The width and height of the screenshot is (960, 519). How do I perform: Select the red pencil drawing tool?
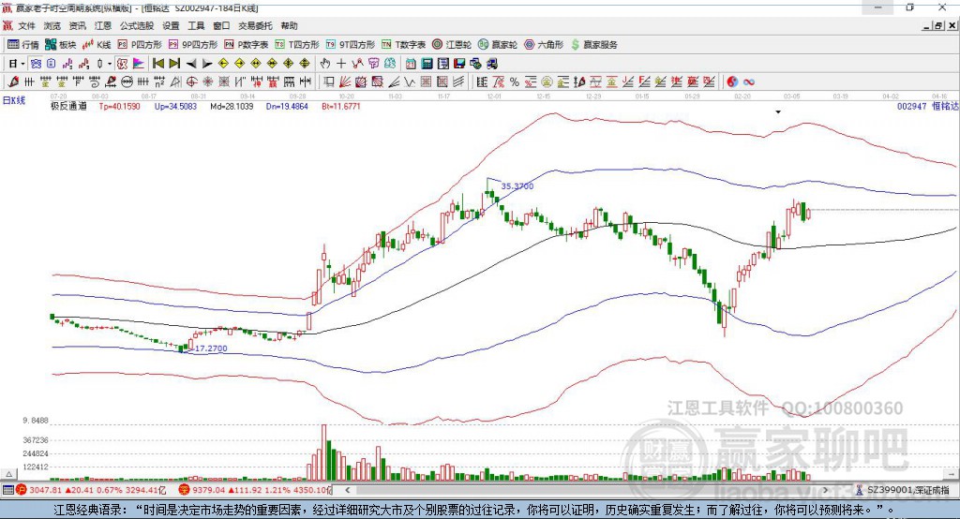pos(13,82)
